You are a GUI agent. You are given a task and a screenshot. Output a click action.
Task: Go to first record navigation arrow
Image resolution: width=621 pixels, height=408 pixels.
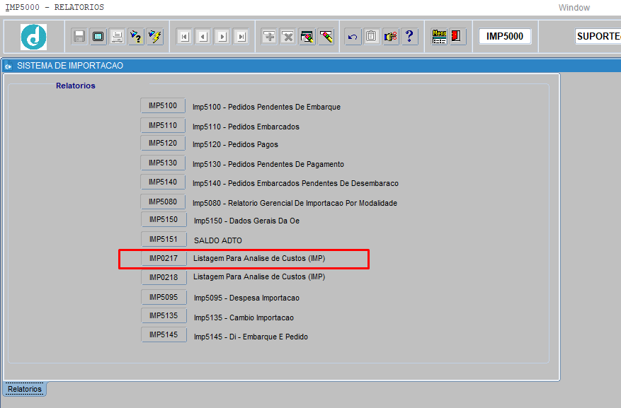tap(184, 37)
